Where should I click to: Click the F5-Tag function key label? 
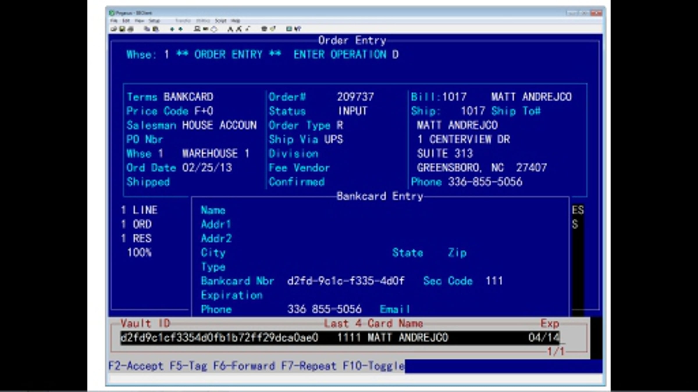pyautogui.click(x=188, y=366)
